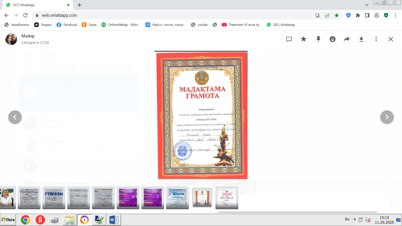Forward this image using the arrow icon

[347, 39]
